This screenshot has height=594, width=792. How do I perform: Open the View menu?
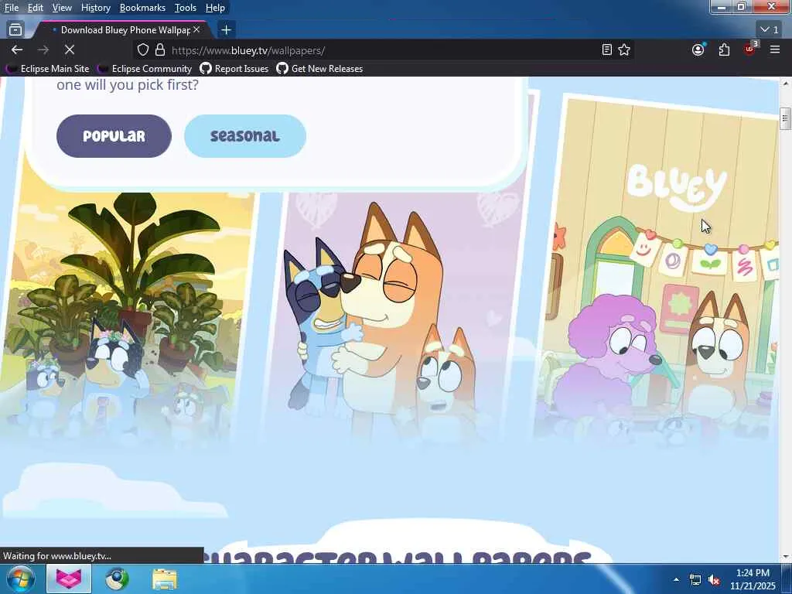point(62,8)
